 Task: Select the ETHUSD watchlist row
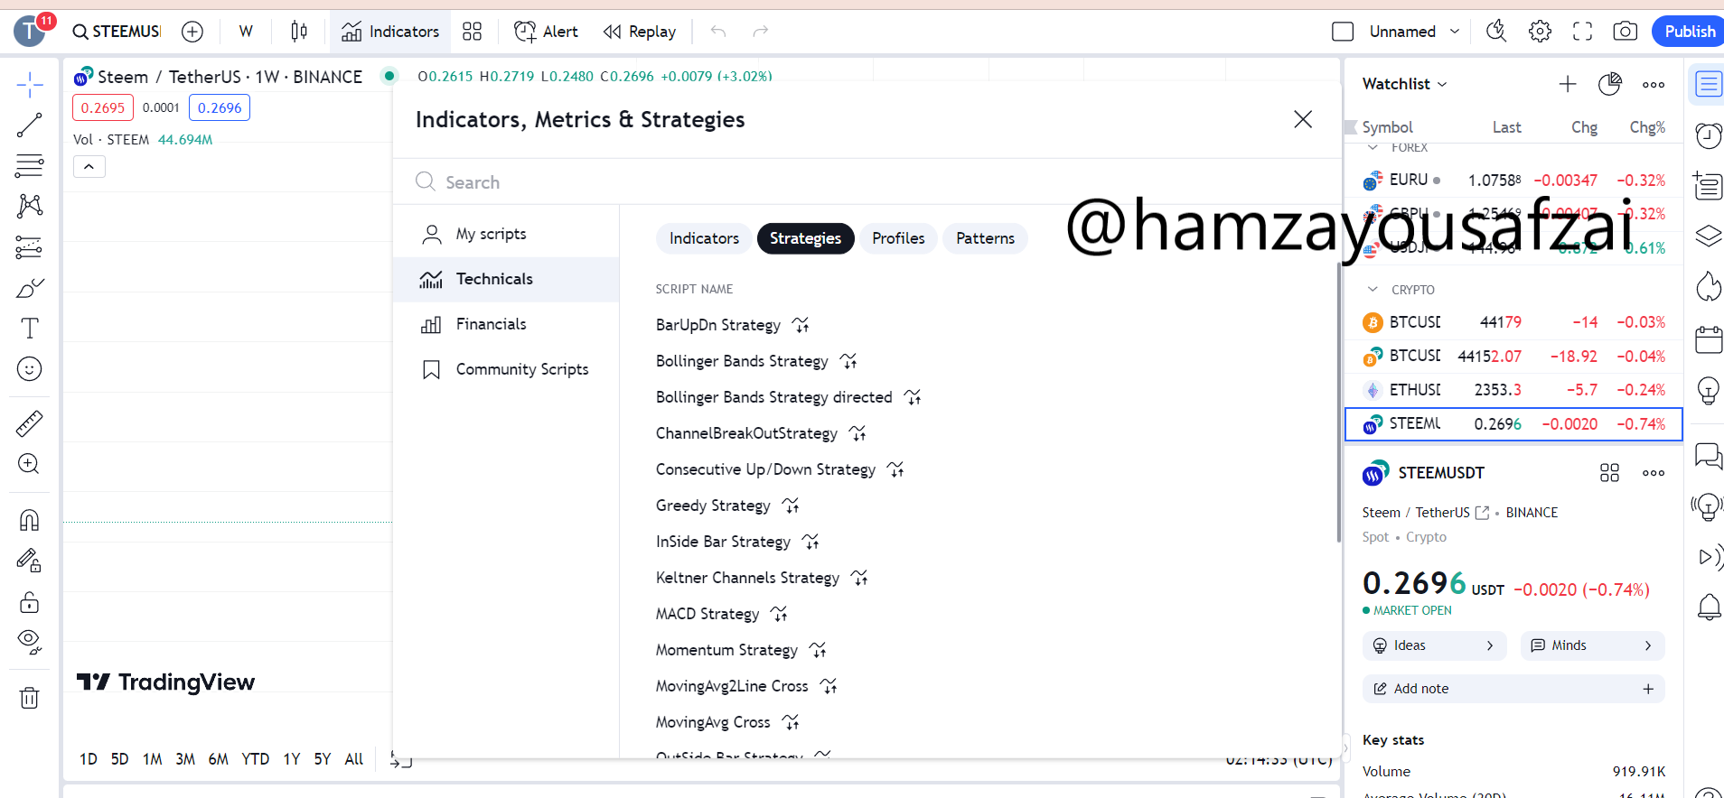(x=1513, y=390)
